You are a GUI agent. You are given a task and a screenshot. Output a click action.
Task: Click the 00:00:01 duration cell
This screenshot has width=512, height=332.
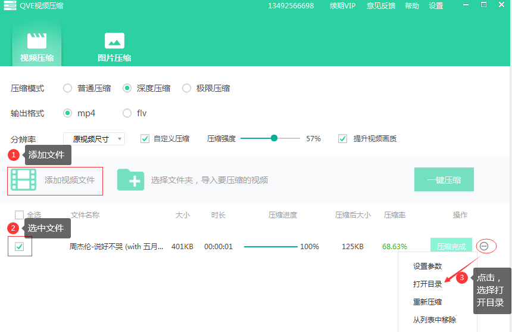218,247
